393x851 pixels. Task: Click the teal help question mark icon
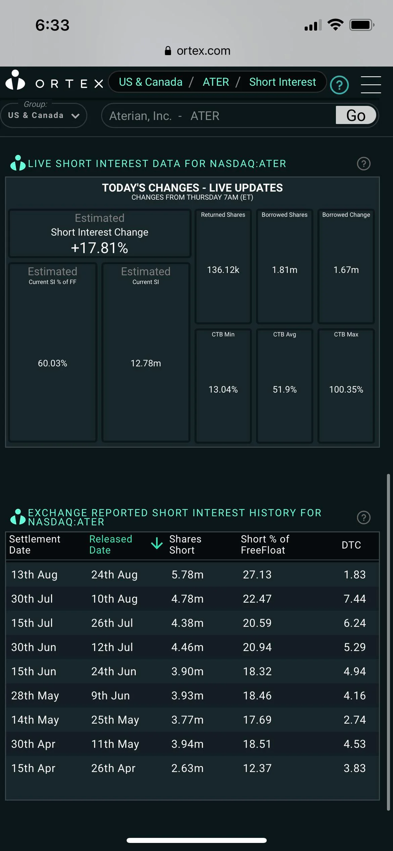pos(339,85)
